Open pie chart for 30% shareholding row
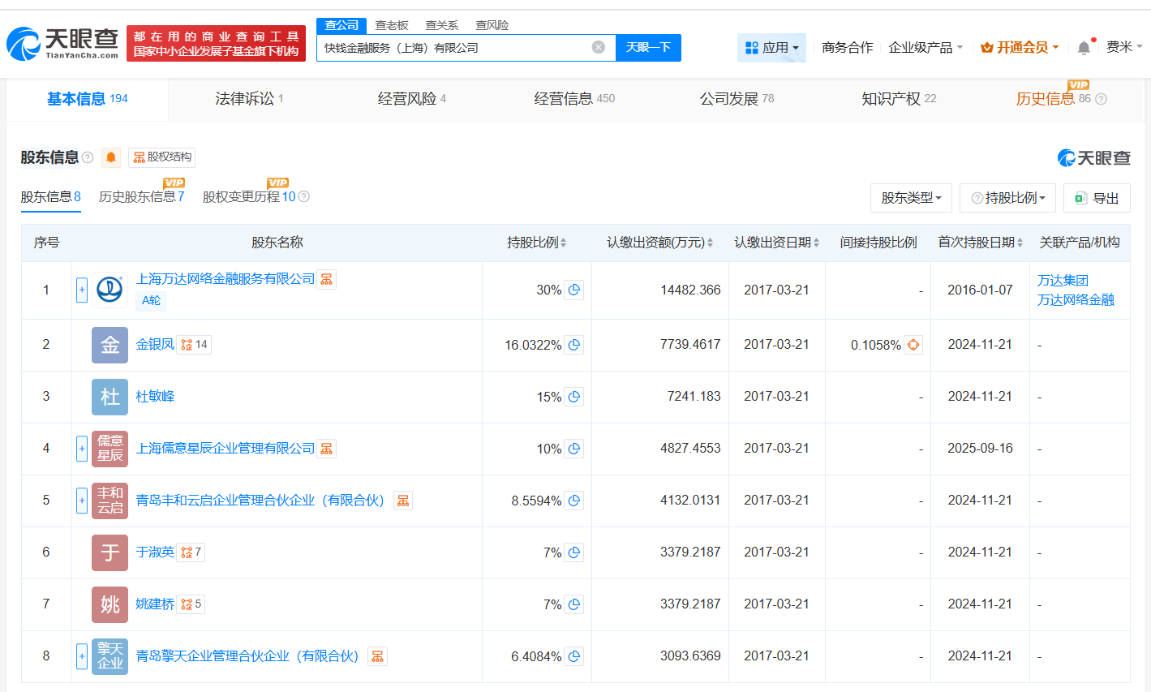This screenshot has height=692, width=1151. tap(573, 289)
